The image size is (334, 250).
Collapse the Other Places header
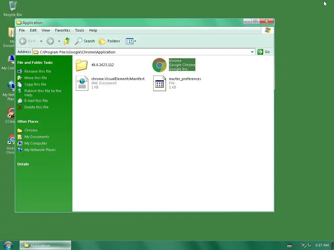click(28, 121)
